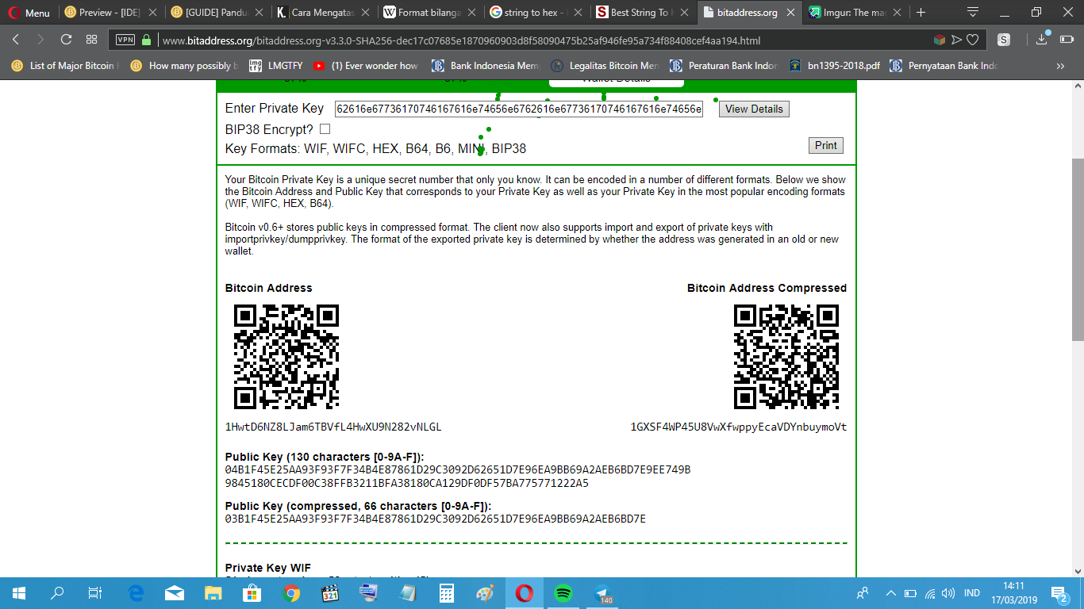Image resolution: width=1084 pixels, height=609 pixels.
Task: Switch to the Preview - [IDE] tab
Action: 110,13
